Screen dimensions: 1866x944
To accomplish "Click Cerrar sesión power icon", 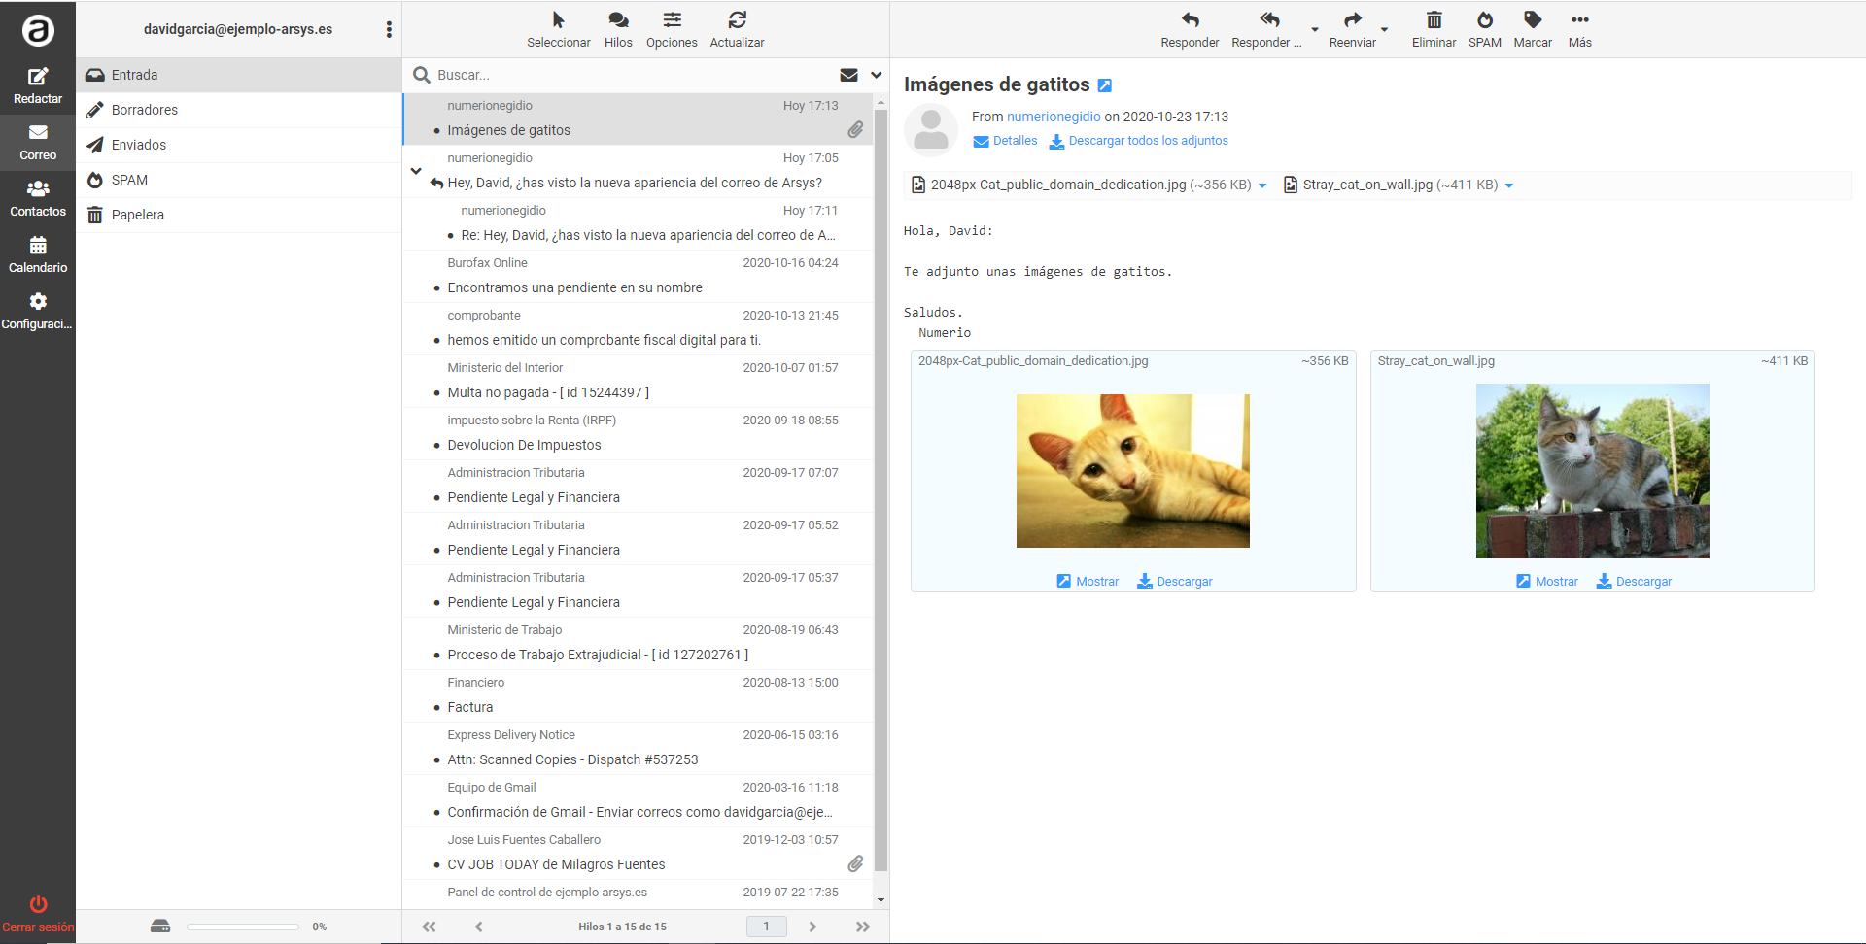I will tap(38, 904).
